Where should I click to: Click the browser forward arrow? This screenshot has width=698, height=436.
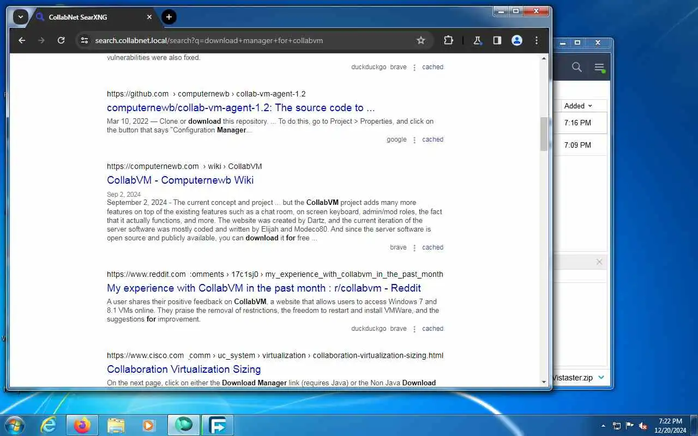point(41,40)
